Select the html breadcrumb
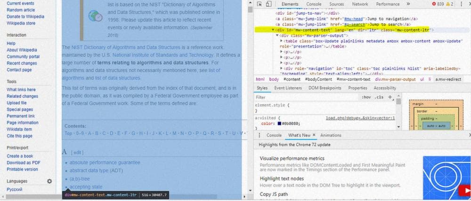 pos(260,79)
